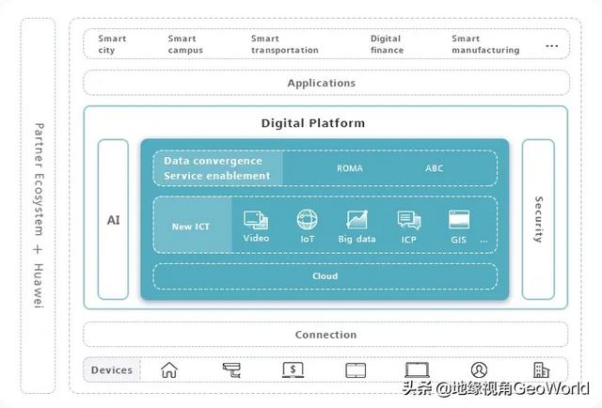Screen dimensions: 602x408
Task: Click the office building device icon
Action: tap(542, 370)
